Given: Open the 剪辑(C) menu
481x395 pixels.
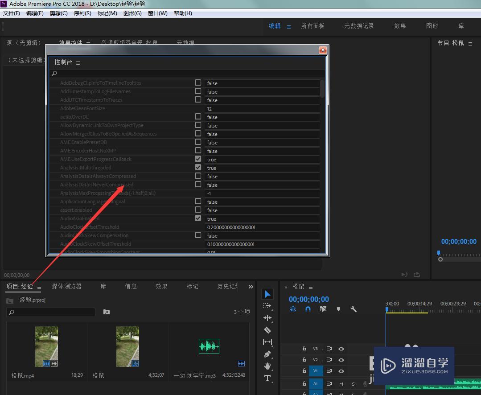Looking at the screenshot, I should (58, 13).
